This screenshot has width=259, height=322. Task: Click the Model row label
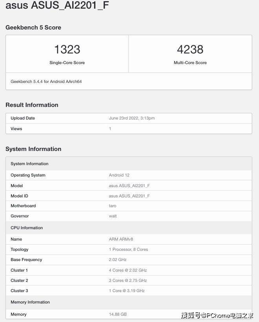pos(17,186)
